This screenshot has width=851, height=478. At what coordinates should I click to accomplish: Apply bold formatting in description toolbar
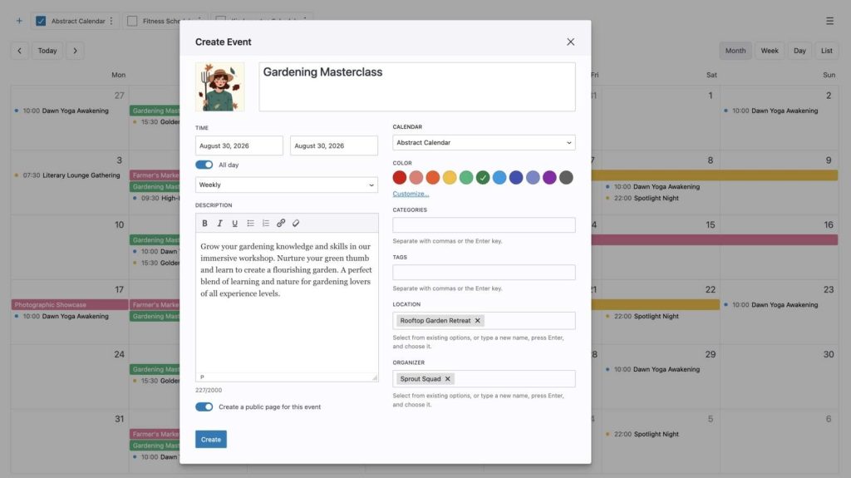point(204,224)
